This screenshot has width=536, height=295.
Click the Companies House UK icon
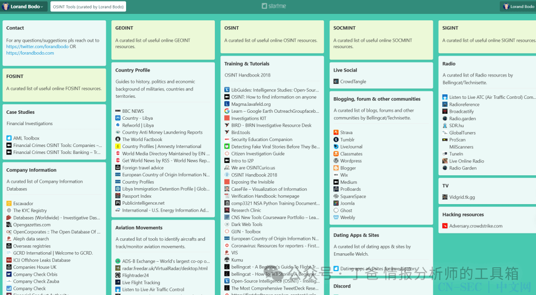point(9,267)
